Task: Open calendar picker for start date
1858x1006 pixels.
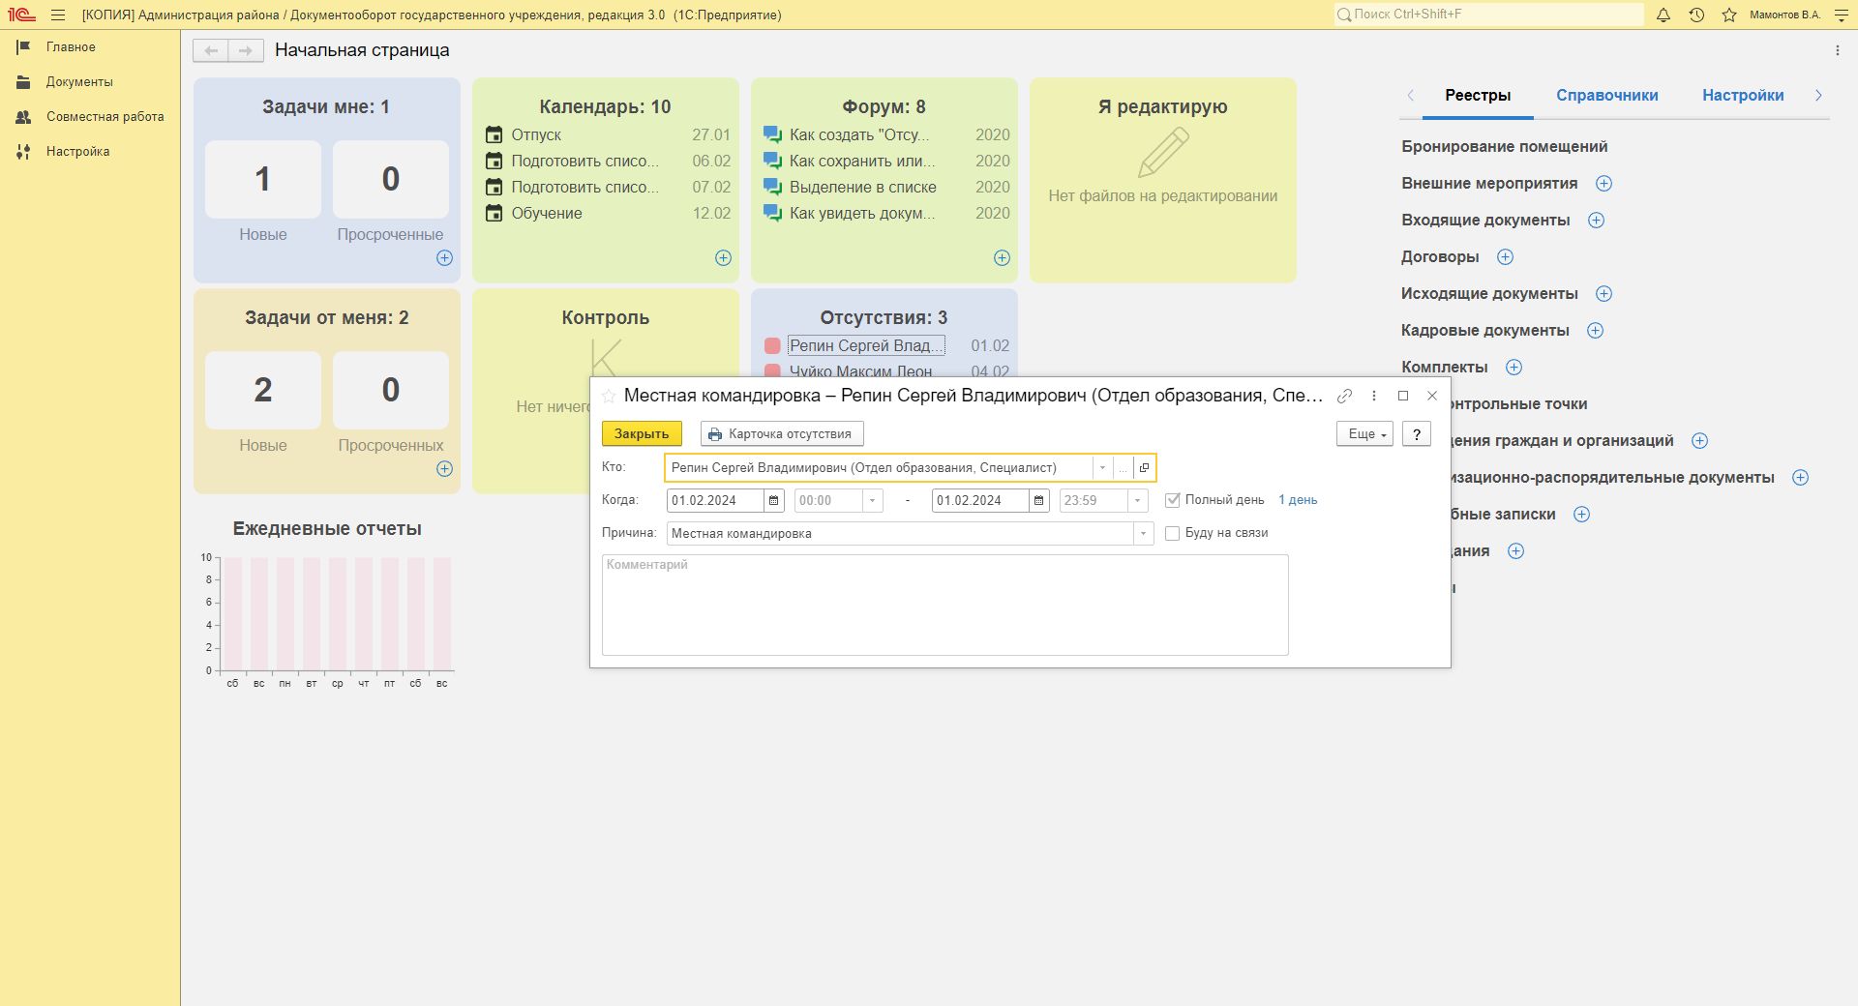Action: point(774,500)
